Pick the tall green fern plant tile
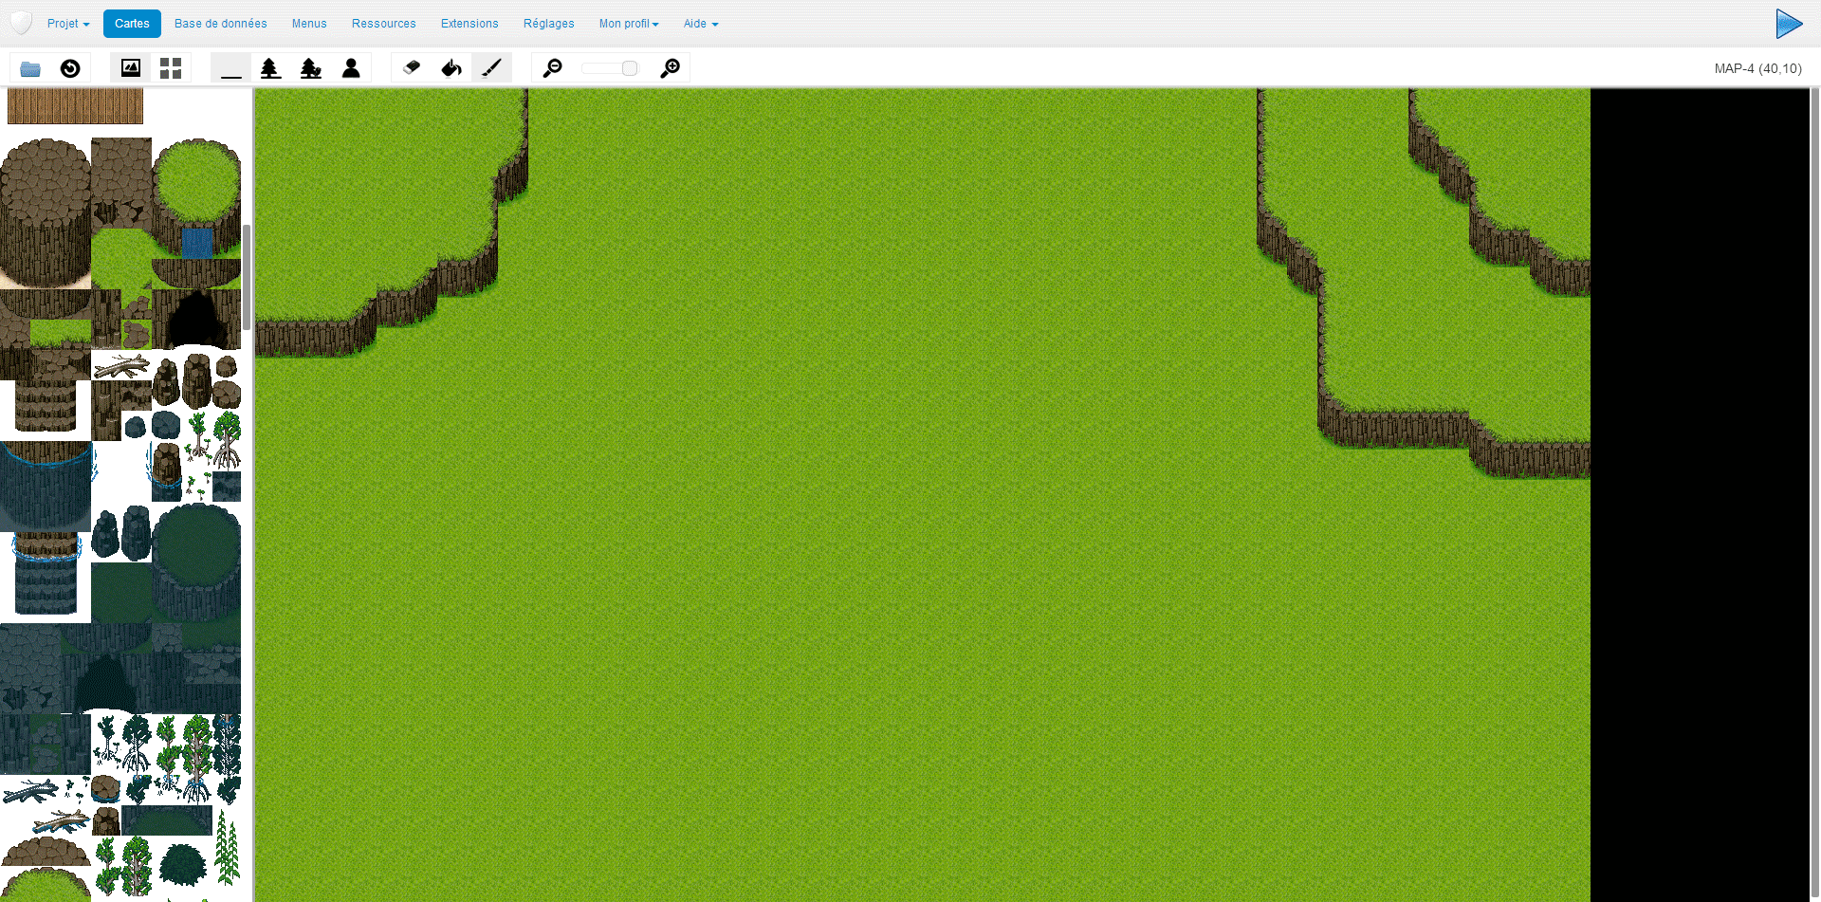Screen dimensions: 1821x902 coord(227,848)
